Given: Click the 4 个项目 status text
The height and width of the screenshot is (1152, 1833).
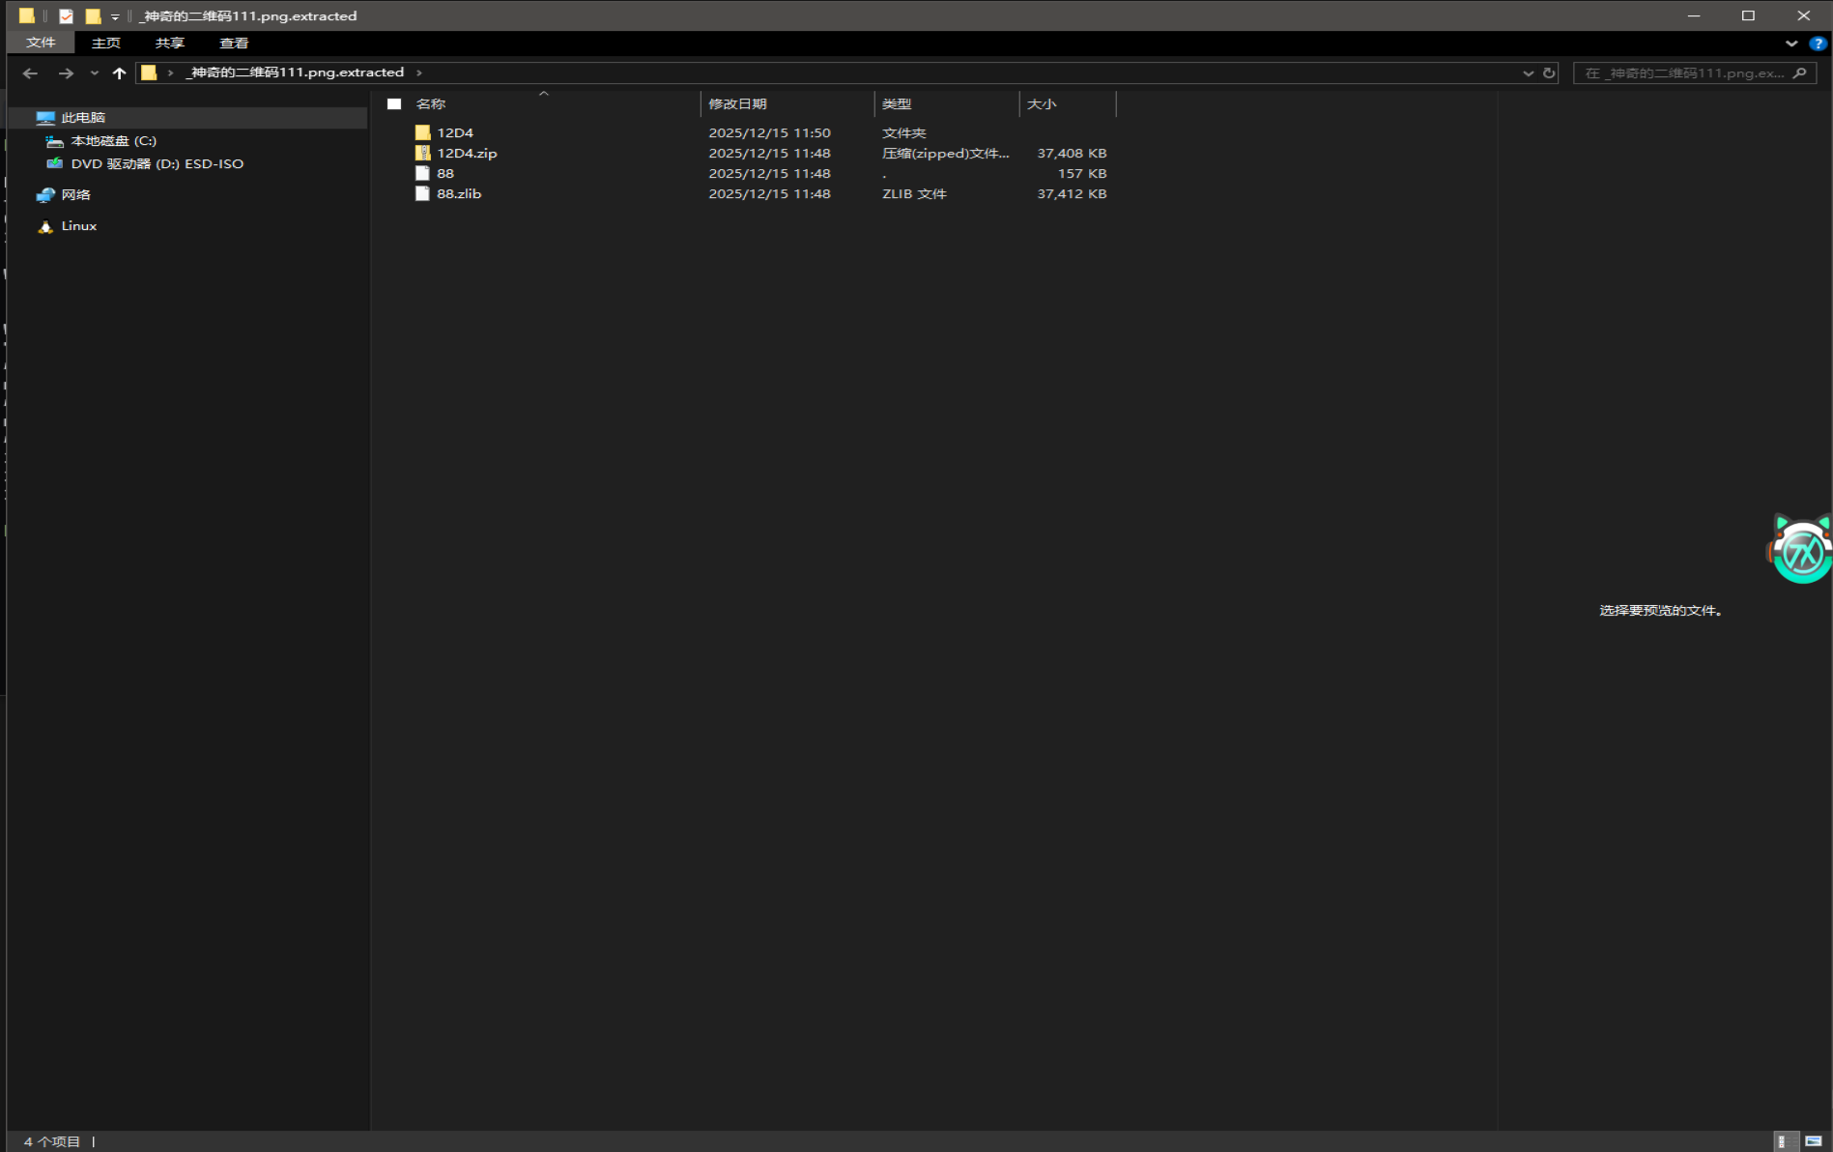Looking at the screenshot, I should [52, 1142].
